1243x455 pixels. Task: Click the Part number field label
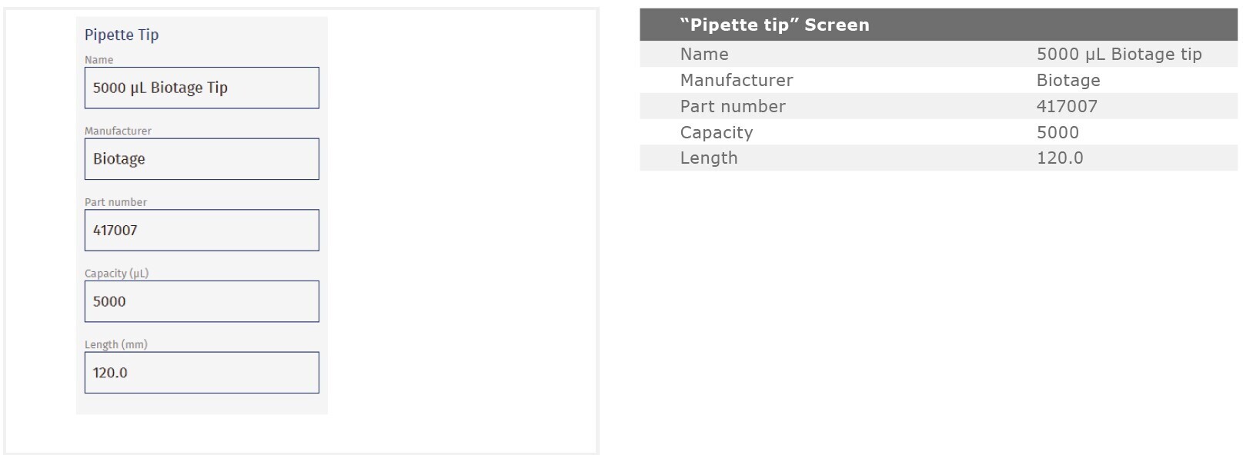pos(115,202)
